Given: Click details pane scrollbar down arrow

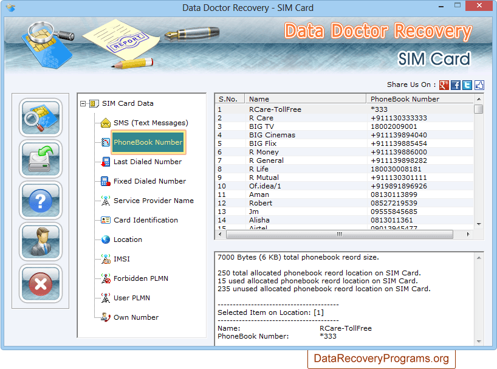Looking at the screenshot, I should click(x=479, y=342).
